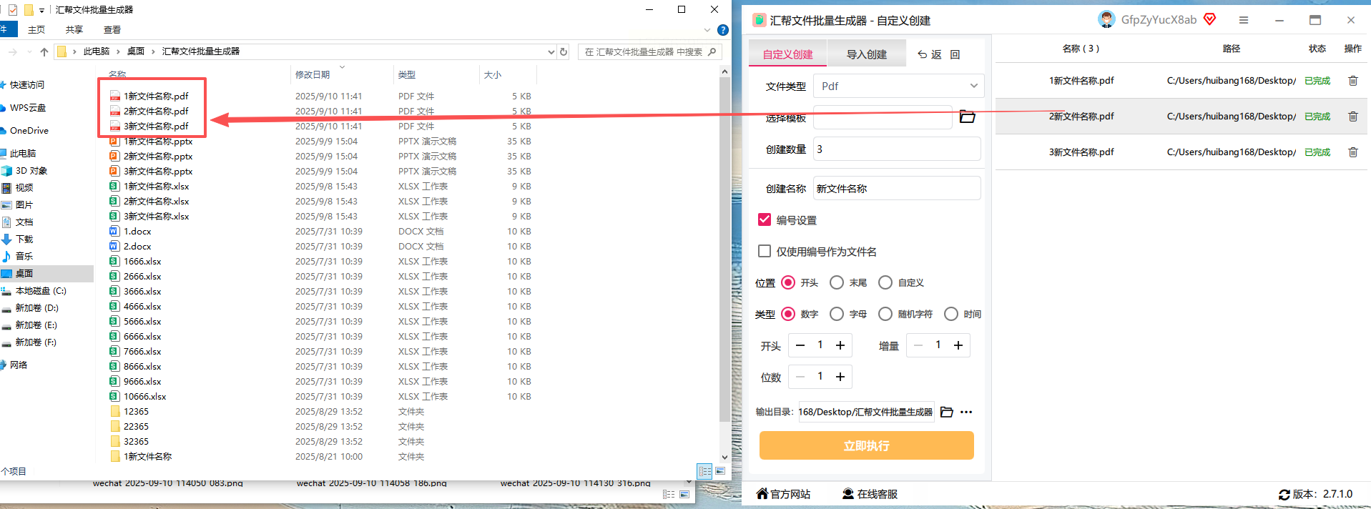
Task: Browse for template with folder icon
Action: pos(967,117)
